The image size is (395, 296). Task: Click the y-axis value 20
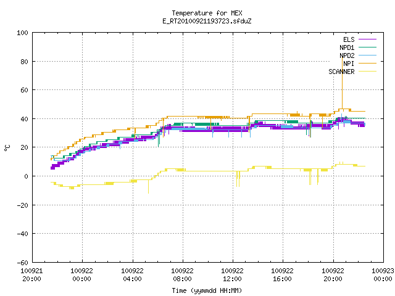(x=24, y=147)
